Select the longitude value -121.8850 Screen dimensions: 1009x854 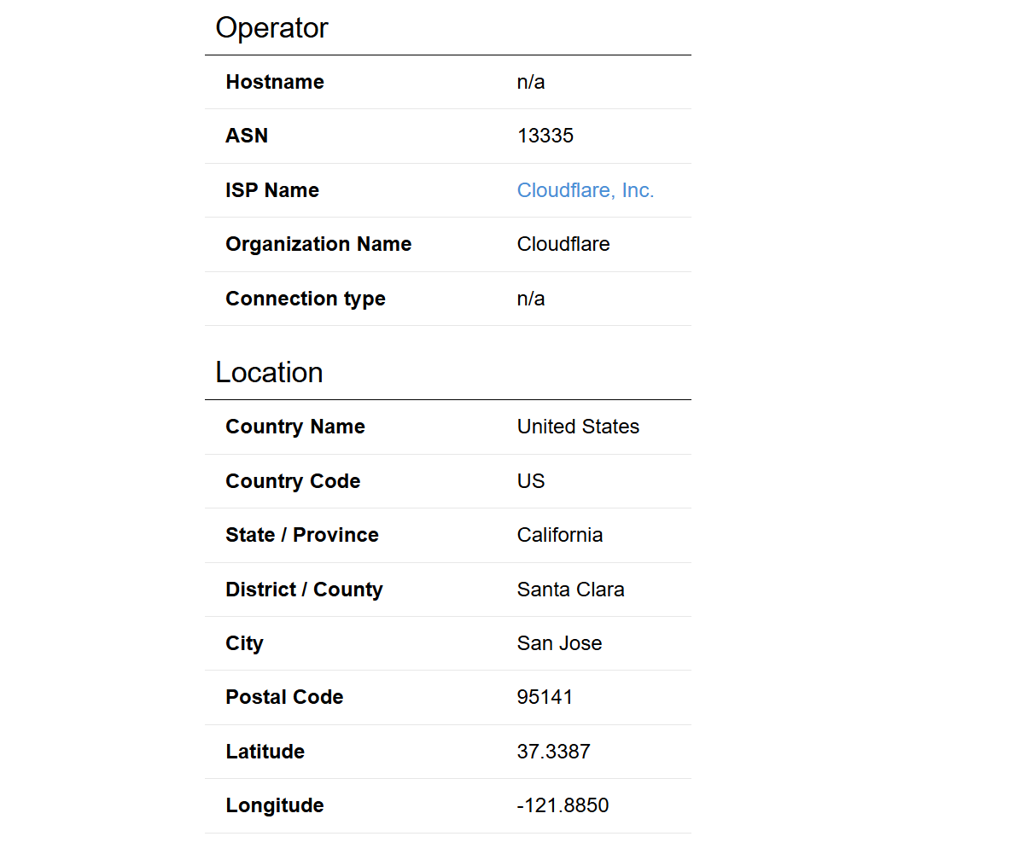coord(563,805)
